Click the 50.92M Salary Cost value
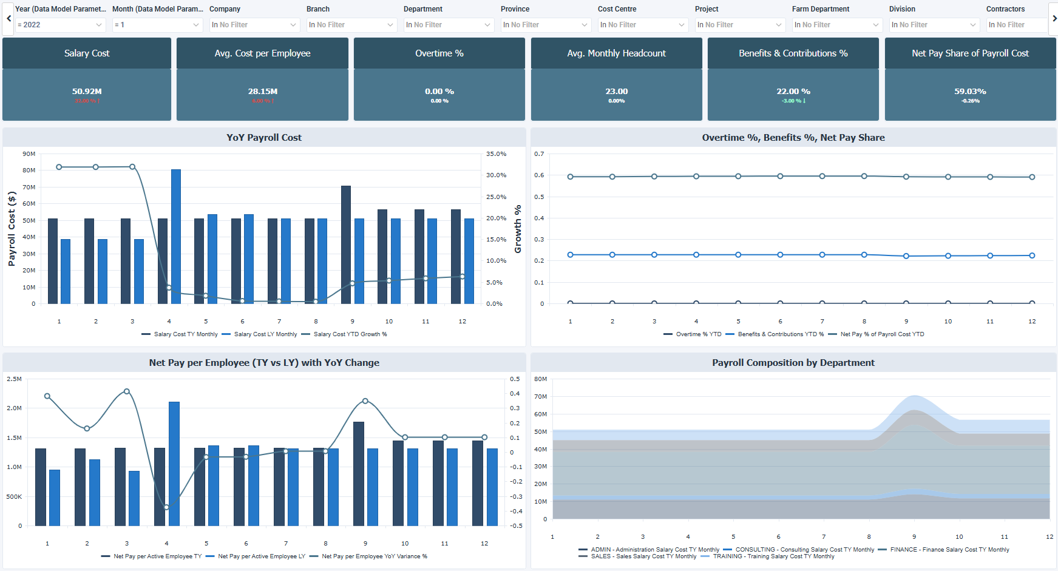 [87, 92]
